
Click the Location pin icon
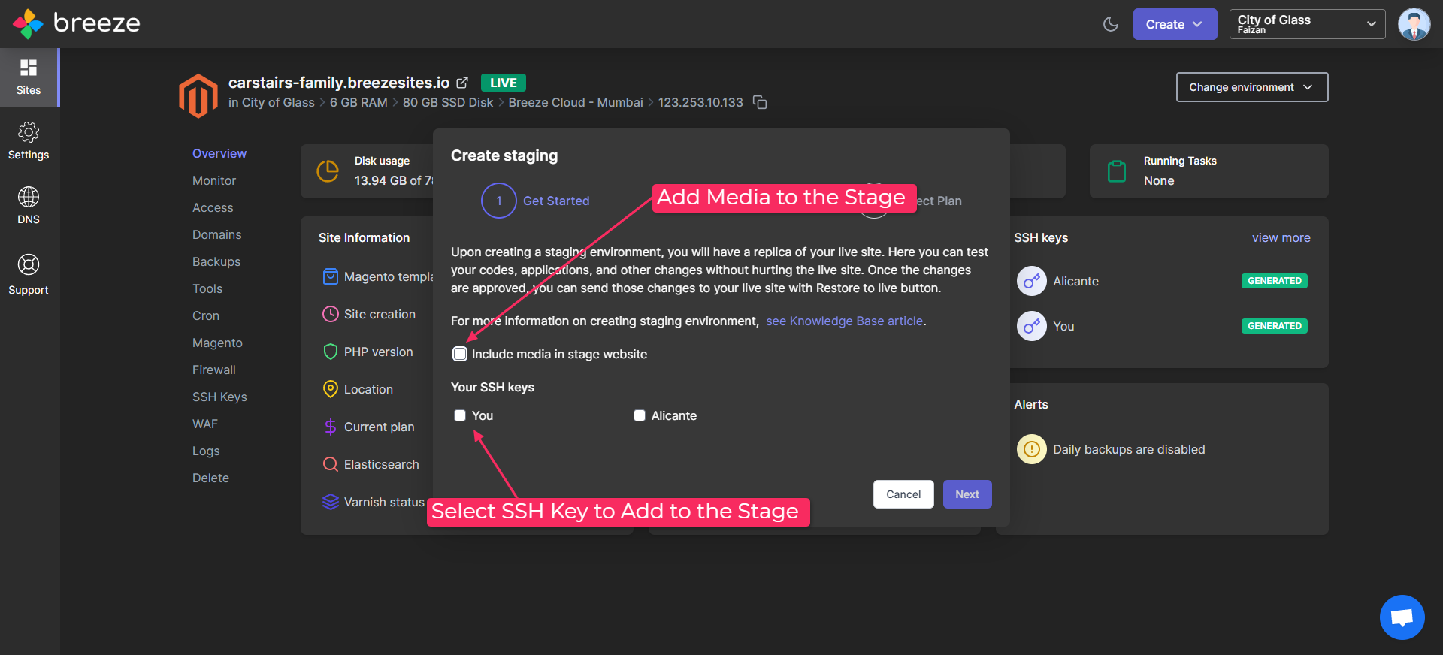330,389
